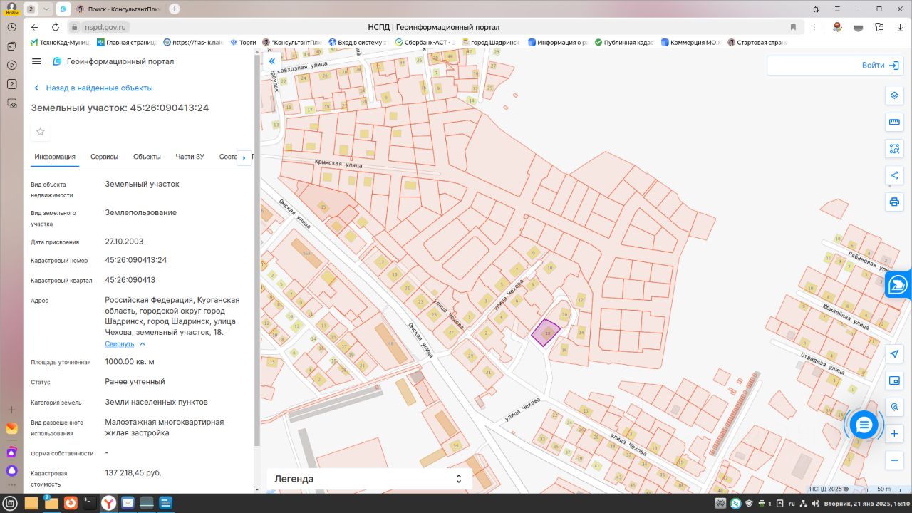Image resolution: width=912 pixels, height=513 pixels.
Task: Click the Войти login button
Action: click(880, 66)
